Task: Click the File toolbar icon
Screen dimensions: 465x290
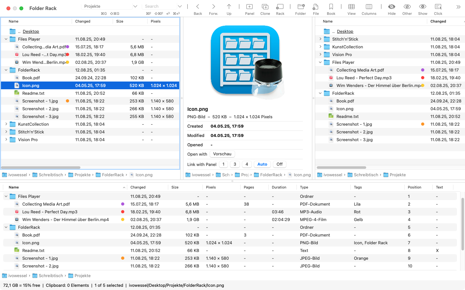Action: [315, 7]
